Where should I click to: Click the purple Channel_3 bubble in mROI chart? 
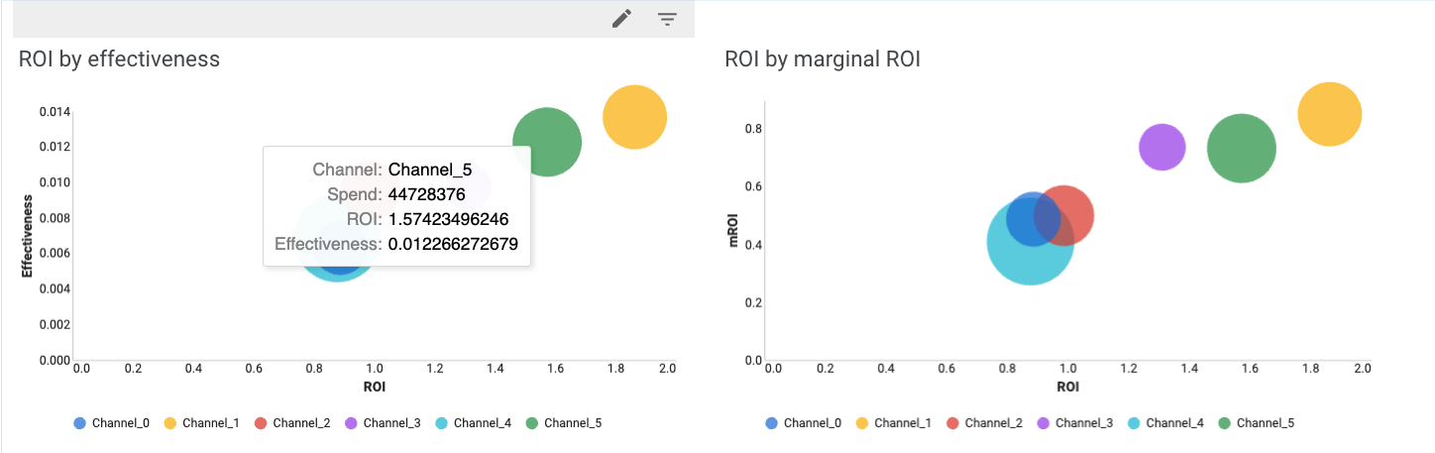click(1161, 148)
